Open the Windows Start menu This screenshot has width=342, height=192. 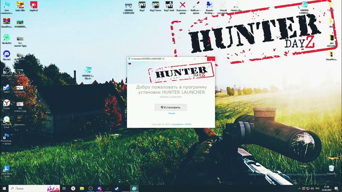(x=4, y=188)
